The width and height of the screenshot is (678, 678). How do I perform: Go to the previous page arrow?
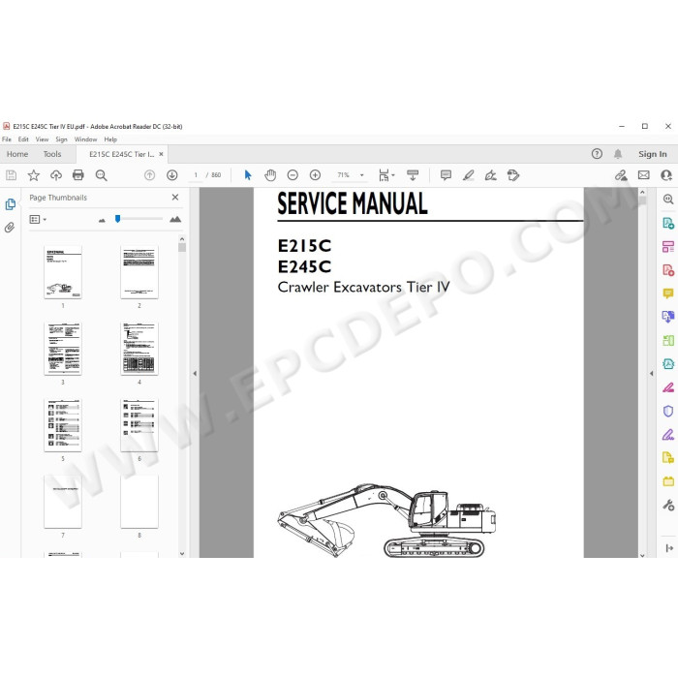pos(149,175)
